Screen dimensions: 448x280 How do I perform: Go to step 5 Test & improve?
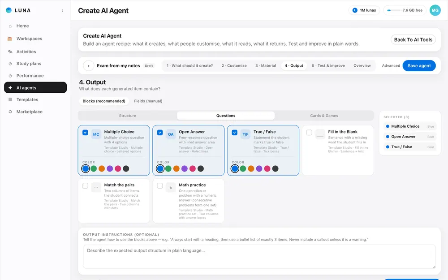point(328,66)
